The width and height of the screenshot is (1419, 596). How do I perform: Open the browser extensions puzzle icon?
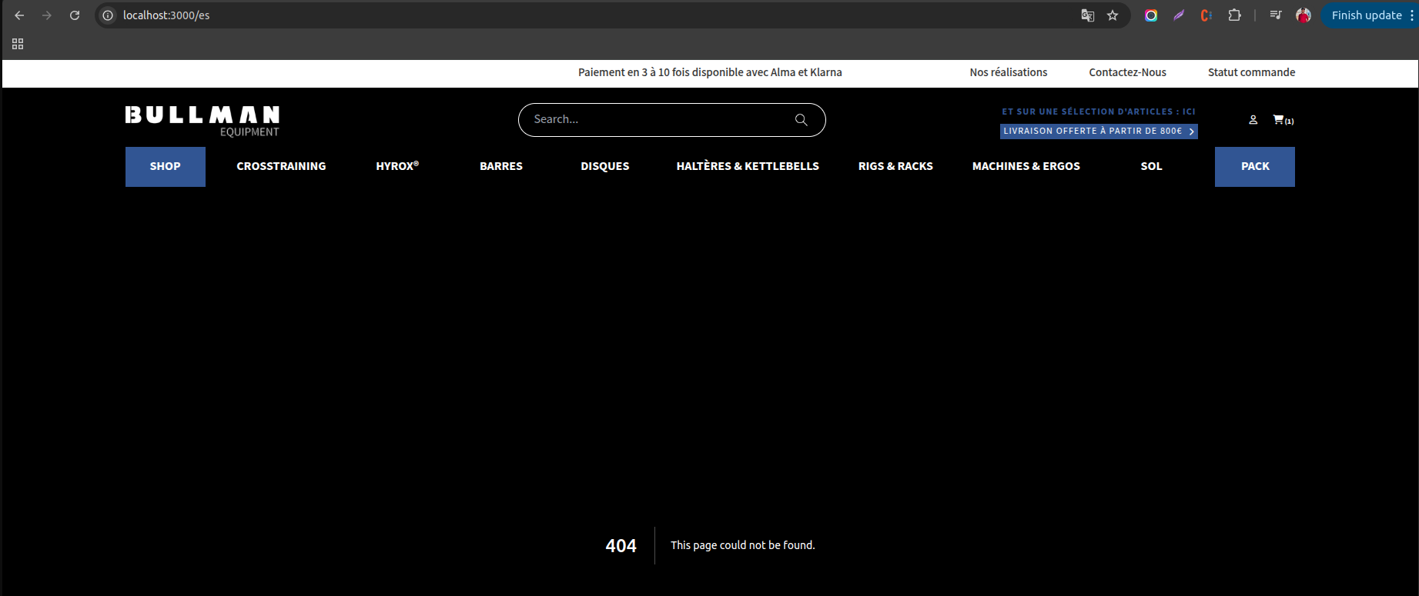pos(1234,15)
